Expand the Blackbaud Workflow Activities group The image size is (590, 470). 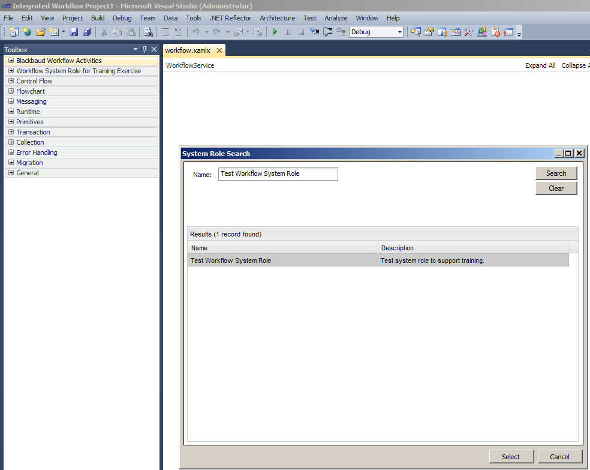point(11,61)
